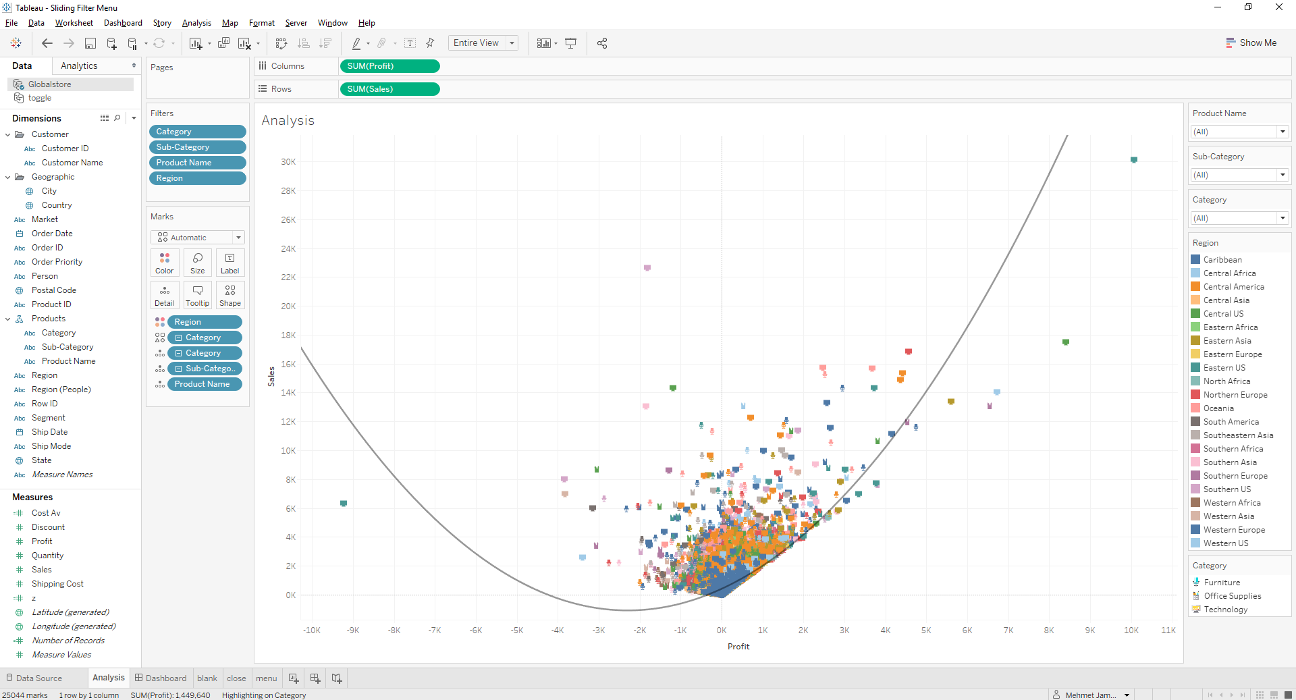
Task: Click the Show/Hide Cards icon
Action: (x=544, y=43)
